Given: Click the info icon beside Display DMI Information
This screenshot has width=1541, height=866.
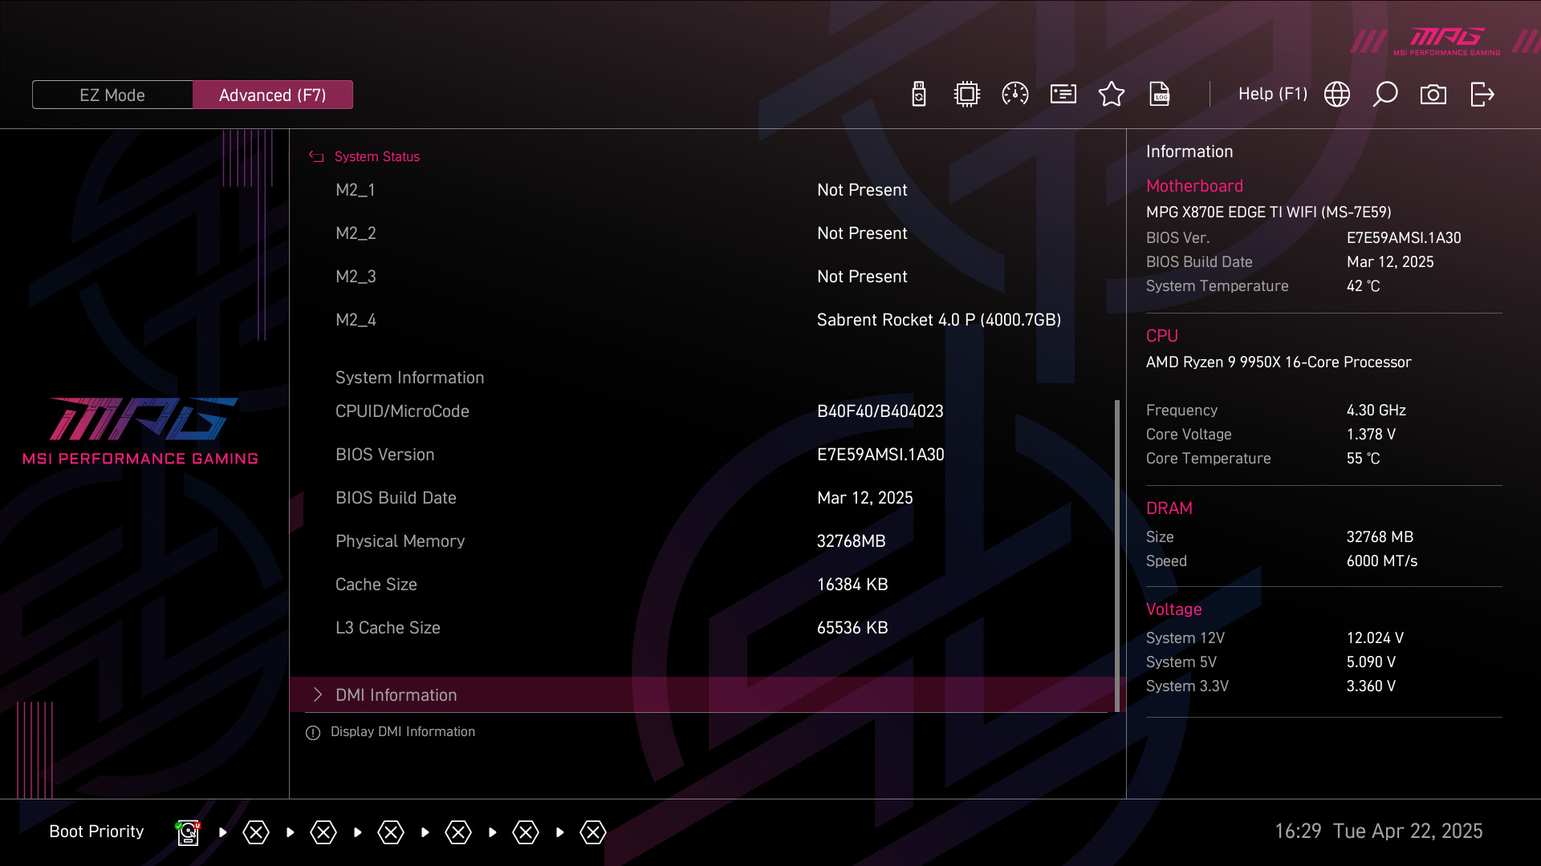Looking at the screenshot, I should tap(313, 732).
